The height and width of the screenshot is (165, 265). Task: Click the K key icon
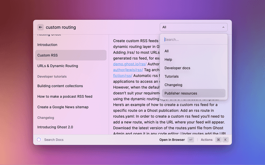pyautogui.click(x=226, y=140)
